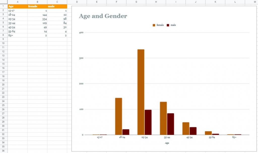Image resolution: width=258 pixels, height=153 pixels.
Task: Select row 5 header
Action: (x=4, y=23)
